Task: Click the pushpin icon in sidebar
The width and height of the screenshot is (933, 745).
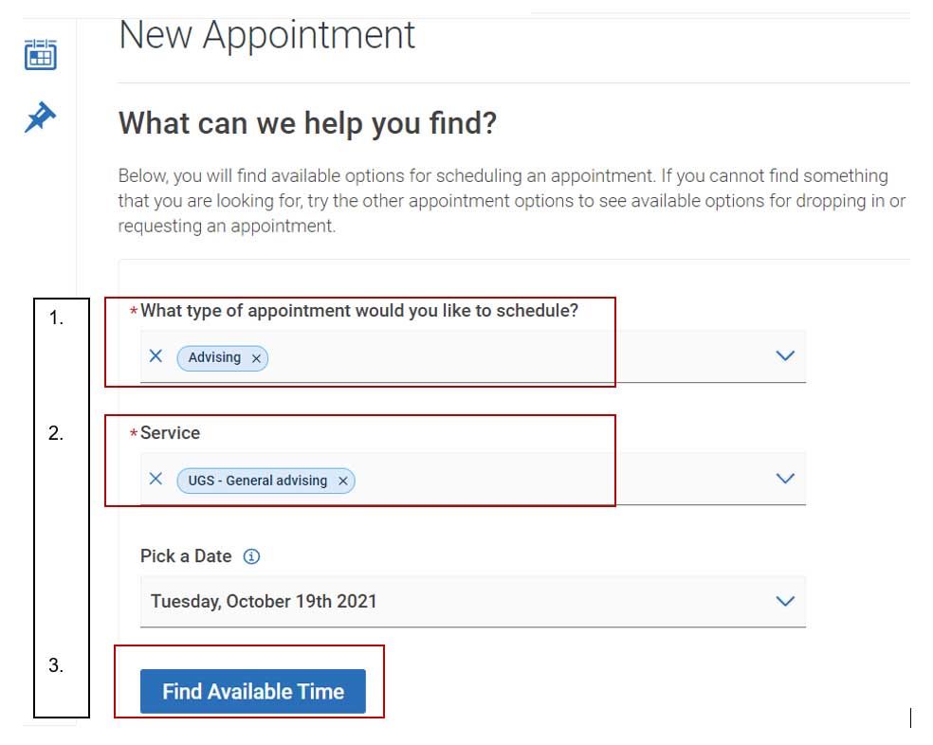Action: (40, 117)
